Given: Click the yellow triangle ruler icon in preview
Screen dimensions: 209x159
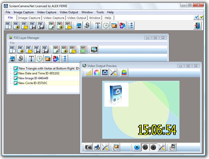Looking at the screenshot, I should click(x=88, y=73).
